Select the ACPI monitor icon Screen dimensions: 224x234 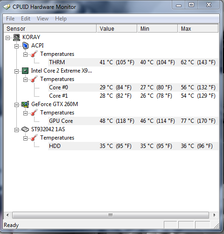(x=25, y=46)
